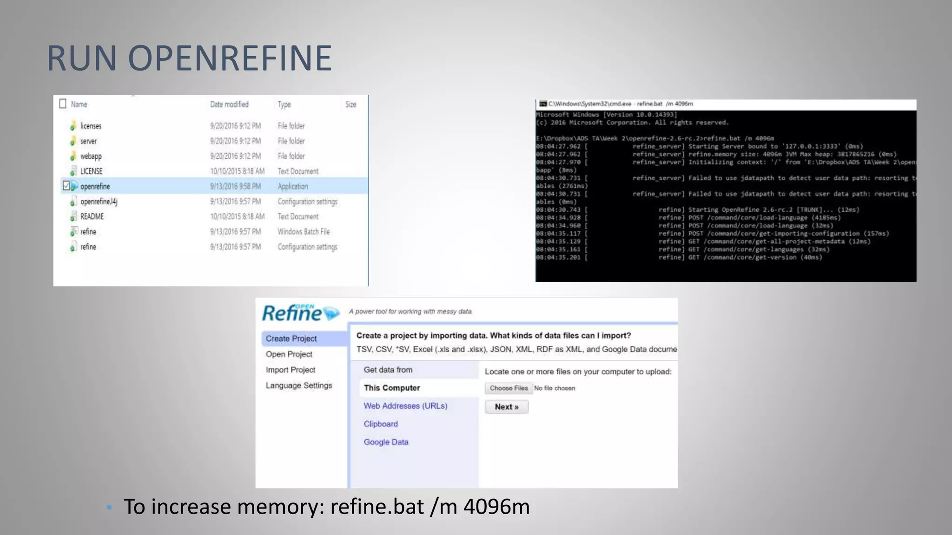This screenshot has width=952, height=535.
Task: Click the LICENSE text document icon
Action: click(73, 171)
